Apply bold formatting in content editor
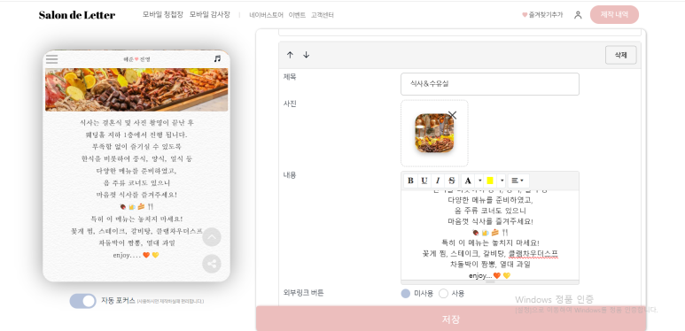This screenshot has width=685, height=331. [410, 181]
